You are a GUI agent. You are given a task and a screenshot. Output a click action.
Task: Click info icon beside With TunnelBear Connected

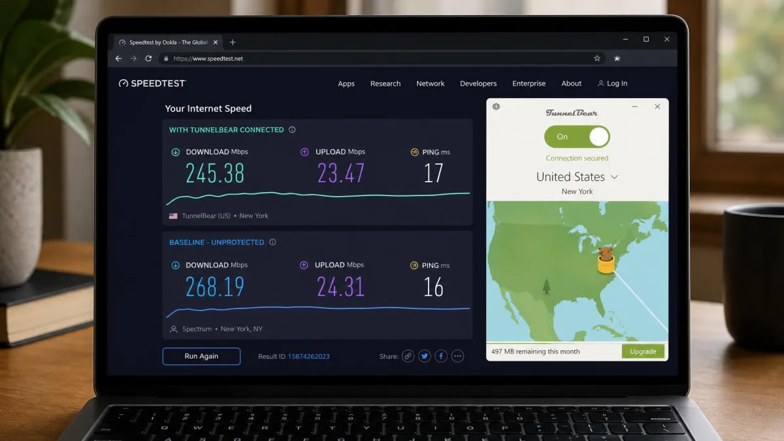[x=292, y=129]
